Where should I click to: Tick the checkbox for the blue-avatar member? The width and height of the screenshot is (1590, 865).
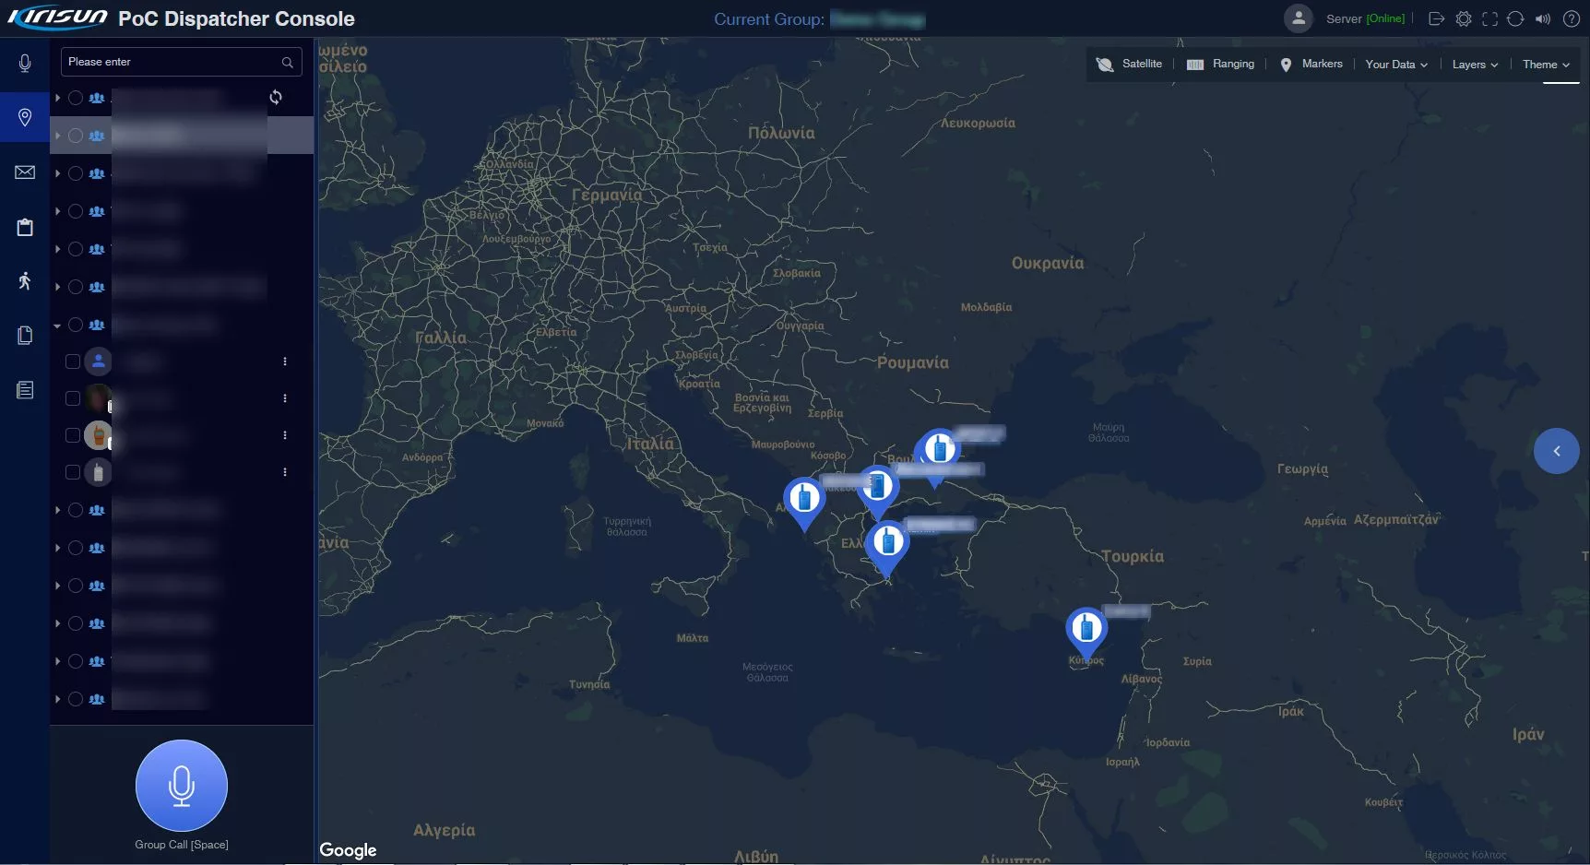click(73, 361)
